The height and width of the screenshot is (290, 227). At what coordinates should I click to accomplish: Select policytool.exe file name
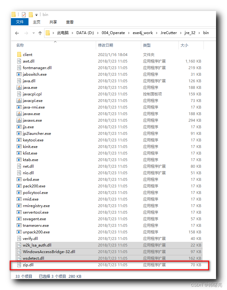(x=35, y=192)
